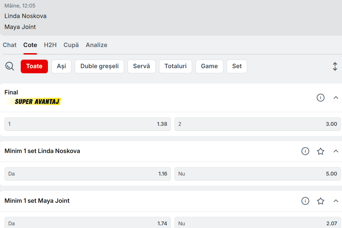This screenshot has width=342, height=228.
Task: Go to the Analize tab
Action: tap(97, 45)
